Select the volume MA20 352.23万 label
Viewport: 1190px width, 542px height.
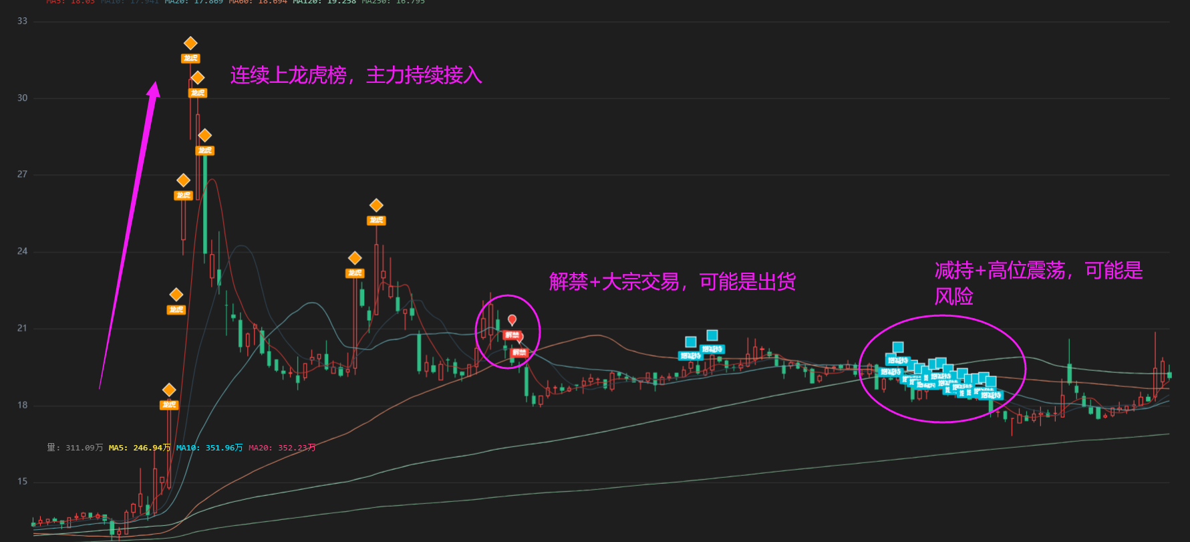[282, 448]
